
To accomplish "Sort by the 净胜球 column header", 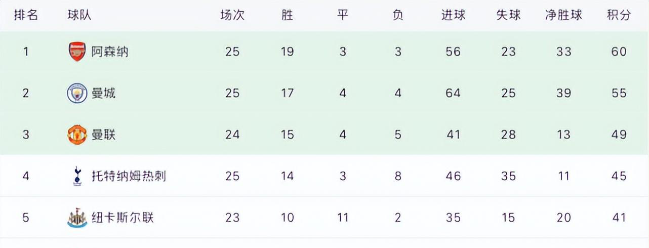I will [563, 15].
